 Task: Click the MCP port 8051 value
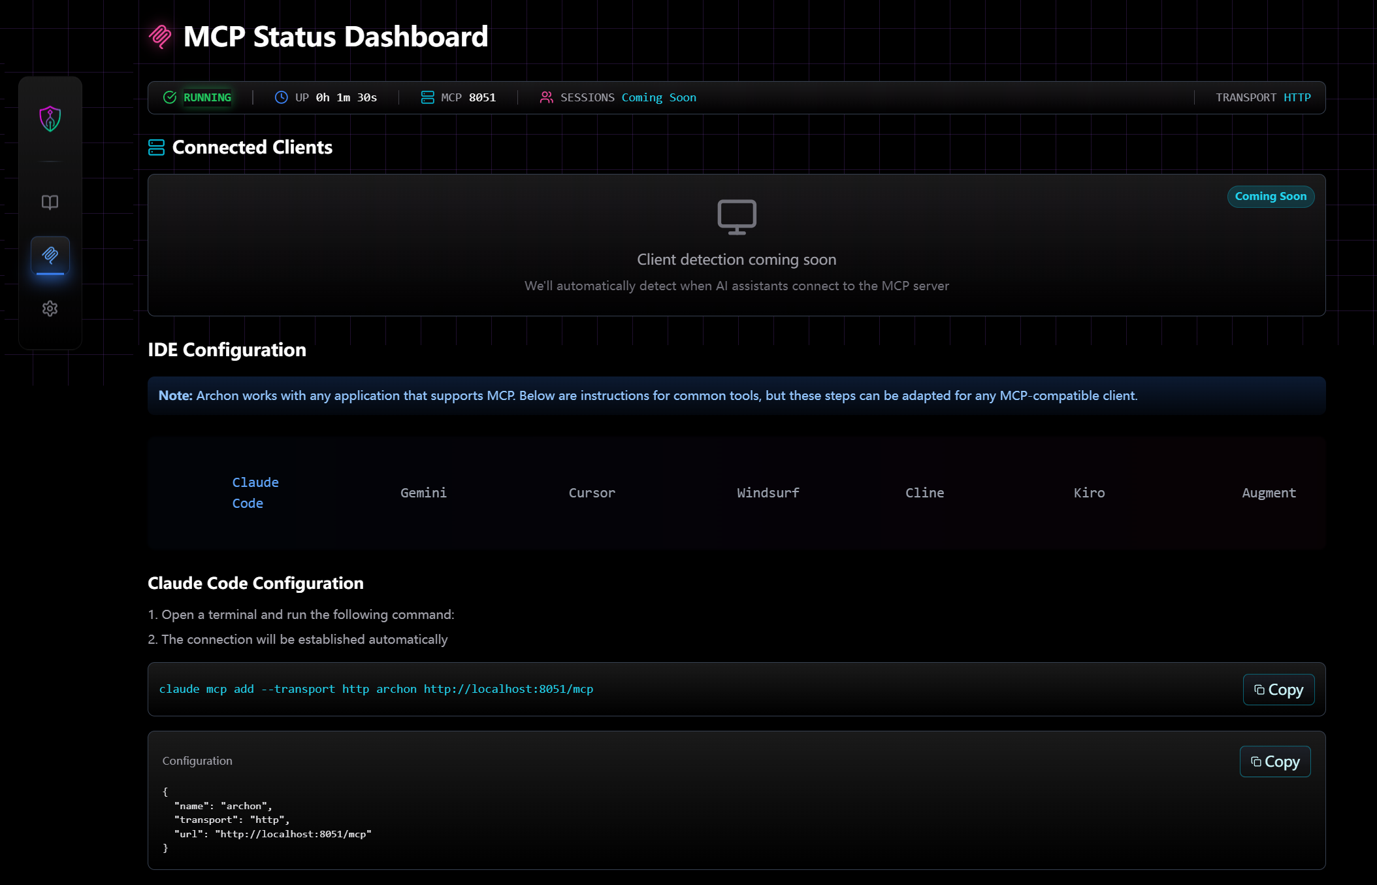[482, 97]
